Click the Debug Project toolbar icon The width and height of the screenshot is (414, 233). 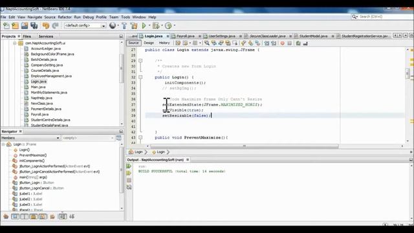pos(156,26)
